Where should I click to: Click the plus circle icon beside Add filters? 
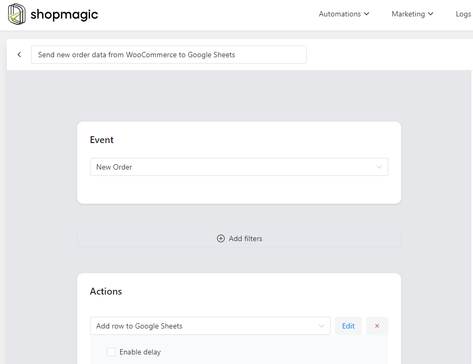221,238
